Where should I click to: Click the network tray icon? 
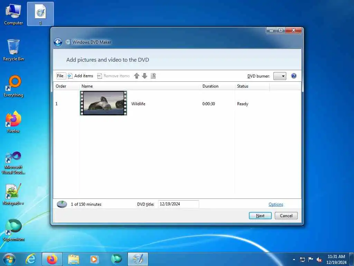tap(302, 259)
